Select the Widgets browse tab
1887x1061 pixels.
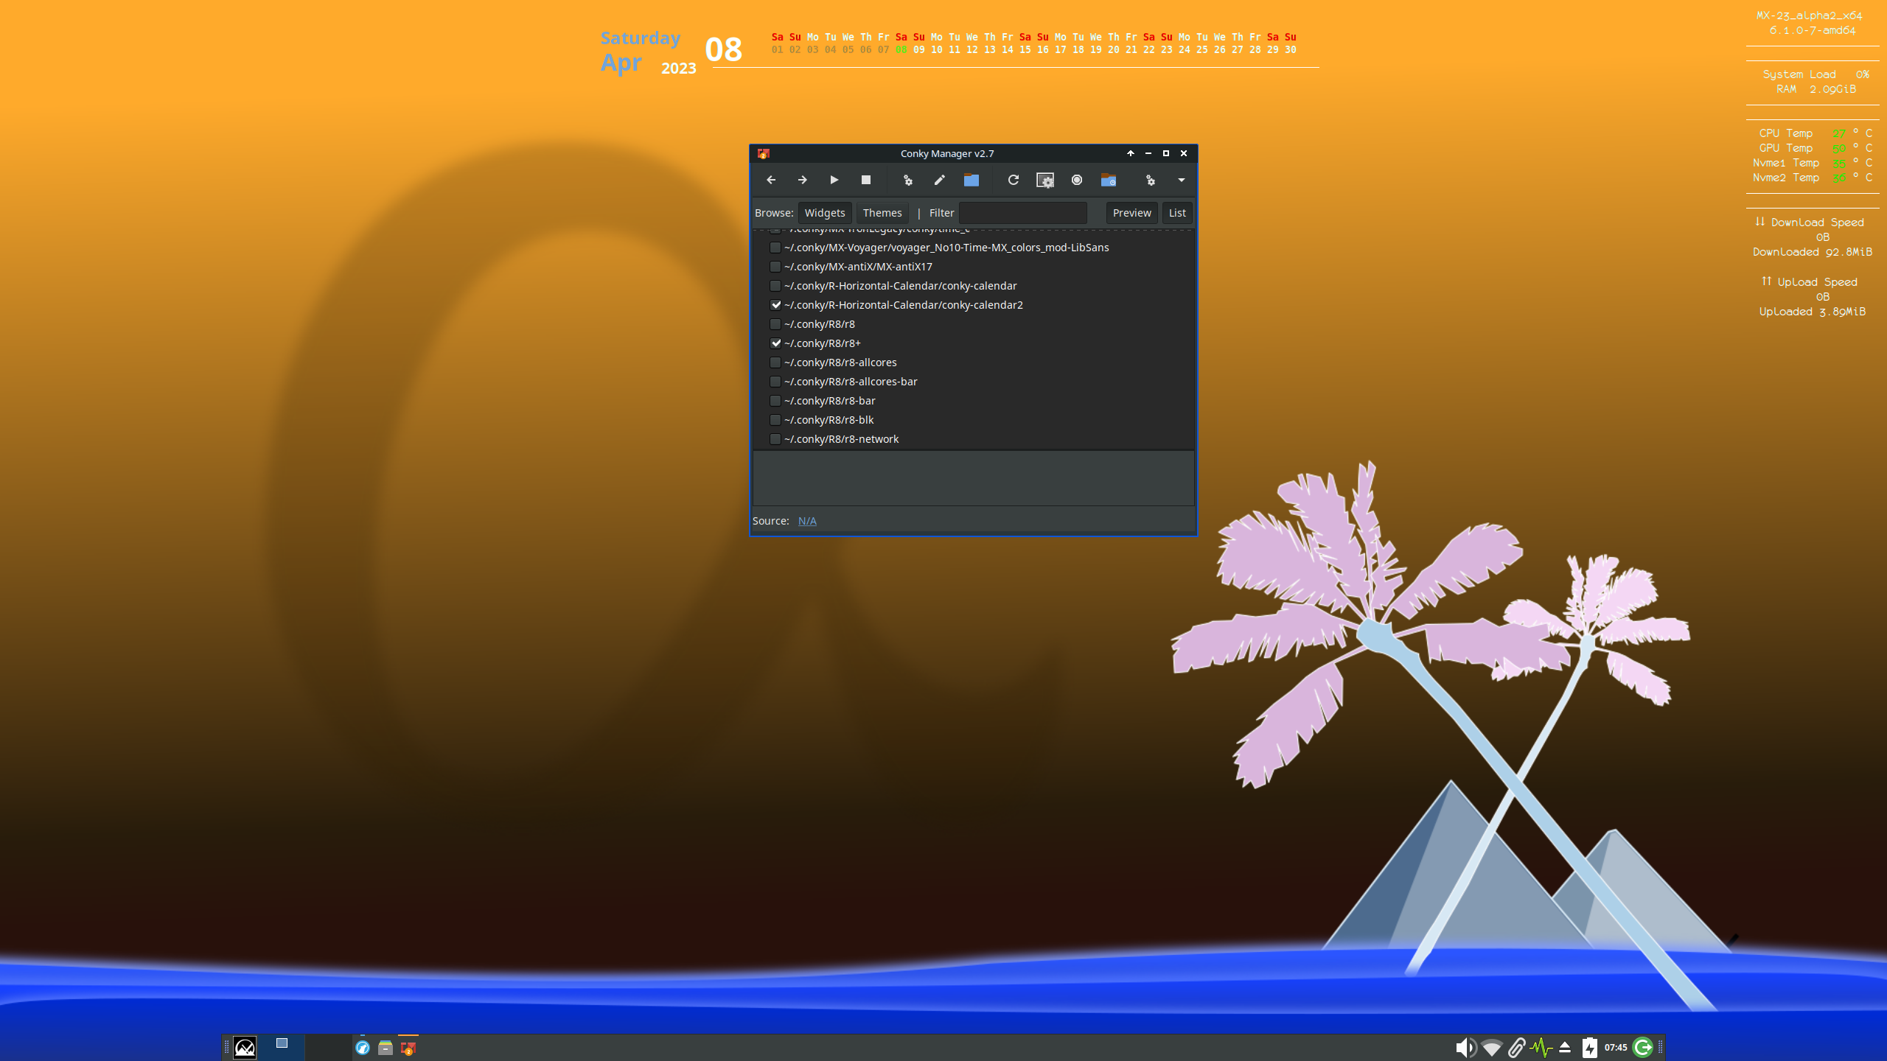[824, 213]
